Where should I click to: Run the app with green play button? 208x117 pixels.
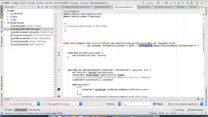click(158, 3)
